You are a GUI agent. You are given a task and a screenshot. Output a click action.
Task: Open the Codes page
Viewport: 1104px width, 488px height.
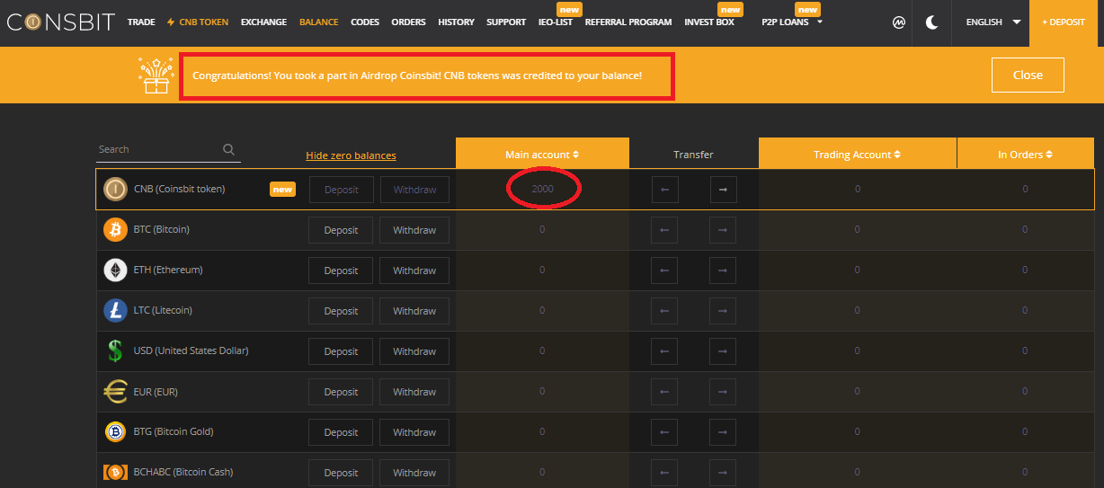[x=365, y=22]
